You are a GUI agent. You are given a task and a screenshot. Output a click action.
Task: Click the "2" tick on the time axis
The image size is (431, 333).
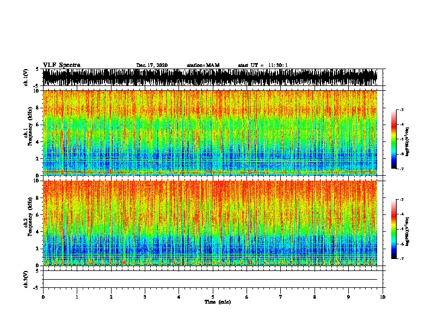tap(111, 297)
